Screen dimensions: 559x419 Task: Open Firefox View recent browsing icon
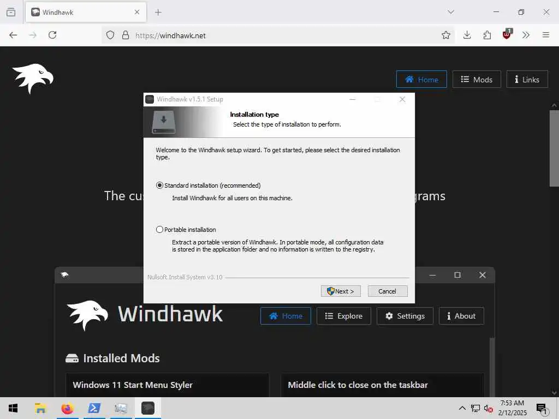pyautogui.click(x=11, y=12)
